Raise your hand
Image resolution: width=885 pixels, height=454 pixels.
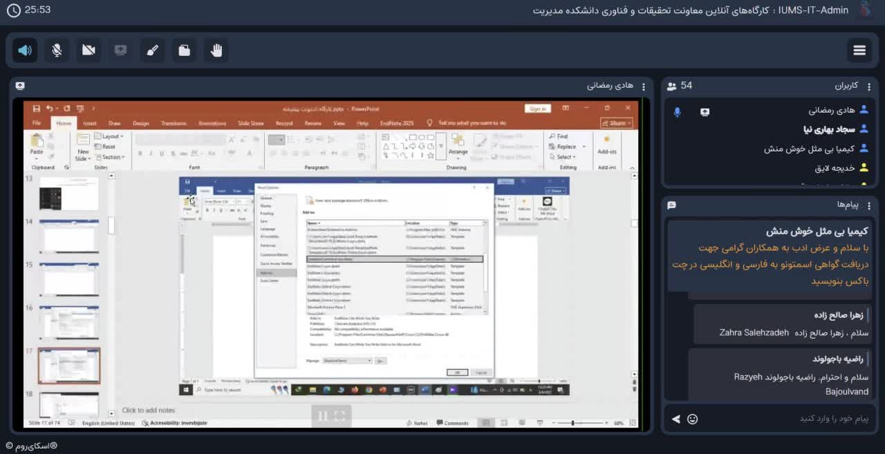click(216, 50)
